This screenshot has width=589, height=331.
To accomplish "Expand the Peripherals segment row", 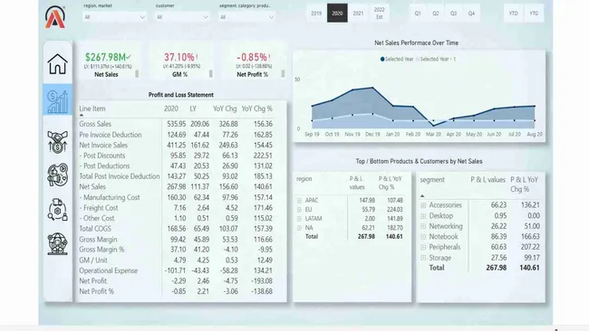I will pyautogui.click(x=423, y=247).
